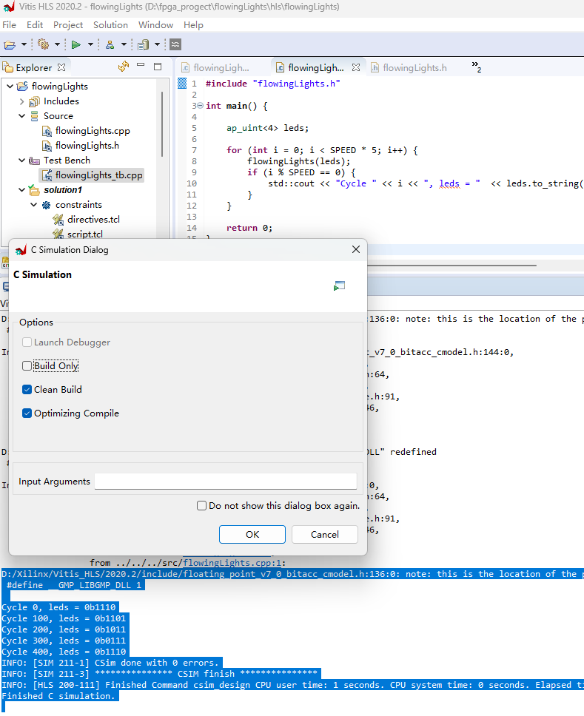Click the Vitis logo in dialog title
The height and width of the screenshot is (716, 584).
point(21,250)
